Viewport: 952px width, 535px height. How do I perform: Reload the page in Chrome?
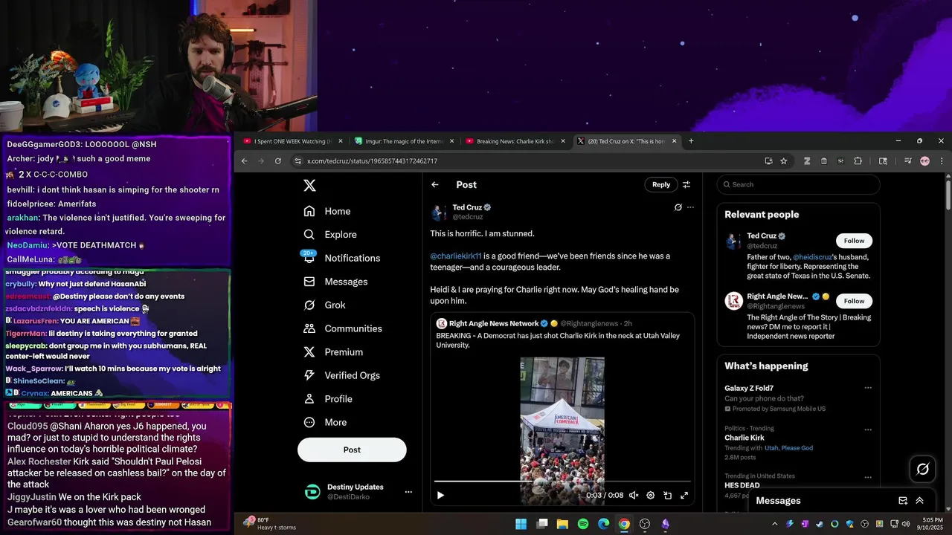278,160
